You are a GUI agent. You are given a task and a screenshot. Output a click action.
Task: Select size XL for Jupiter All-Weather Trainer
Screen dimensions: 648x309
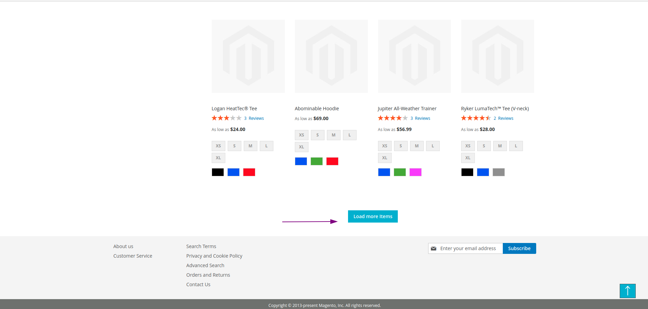pyautogui.click(x=385, y=158)
